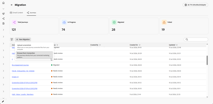This screenshot has width=213, height=104.
Task: Open the sb-714-sfmcMockAdapter sandbox selector
Action: tap(195, 5)
